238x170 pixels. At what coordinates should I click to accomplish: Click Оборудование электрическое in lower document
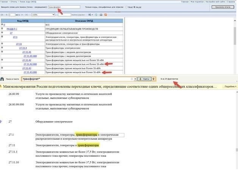point(54,122)
